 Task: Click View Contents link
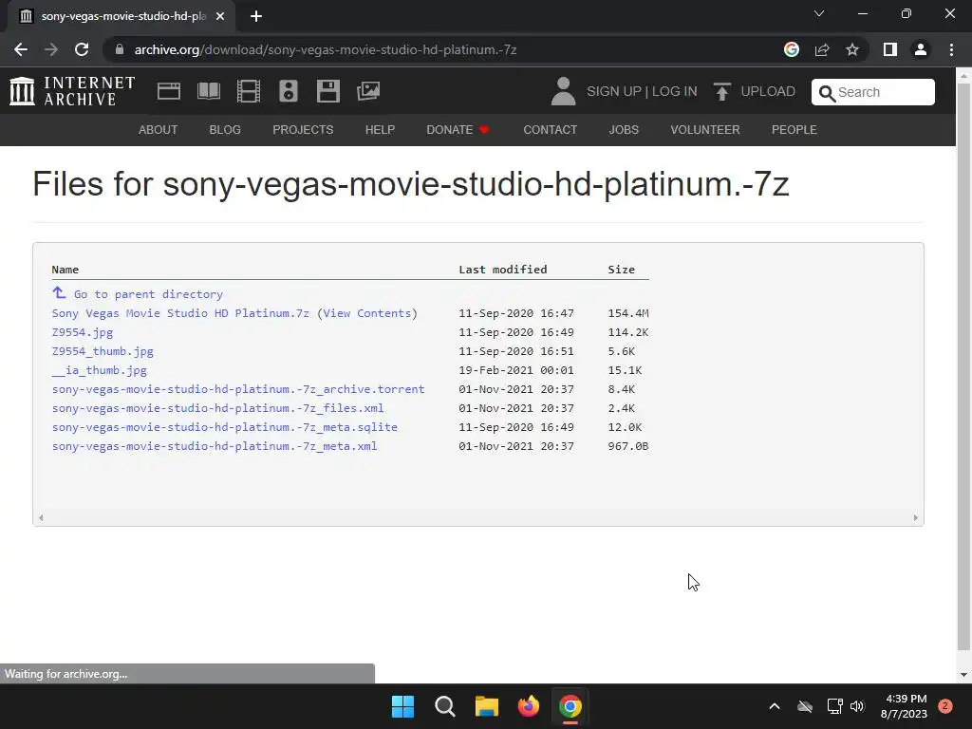(x=366, y=313)
